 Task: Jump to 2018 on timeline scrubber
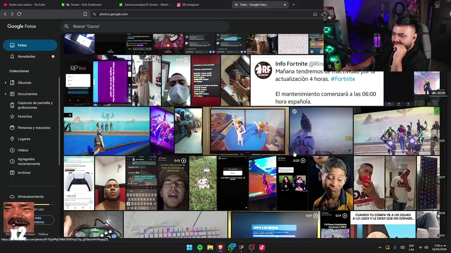441,213
